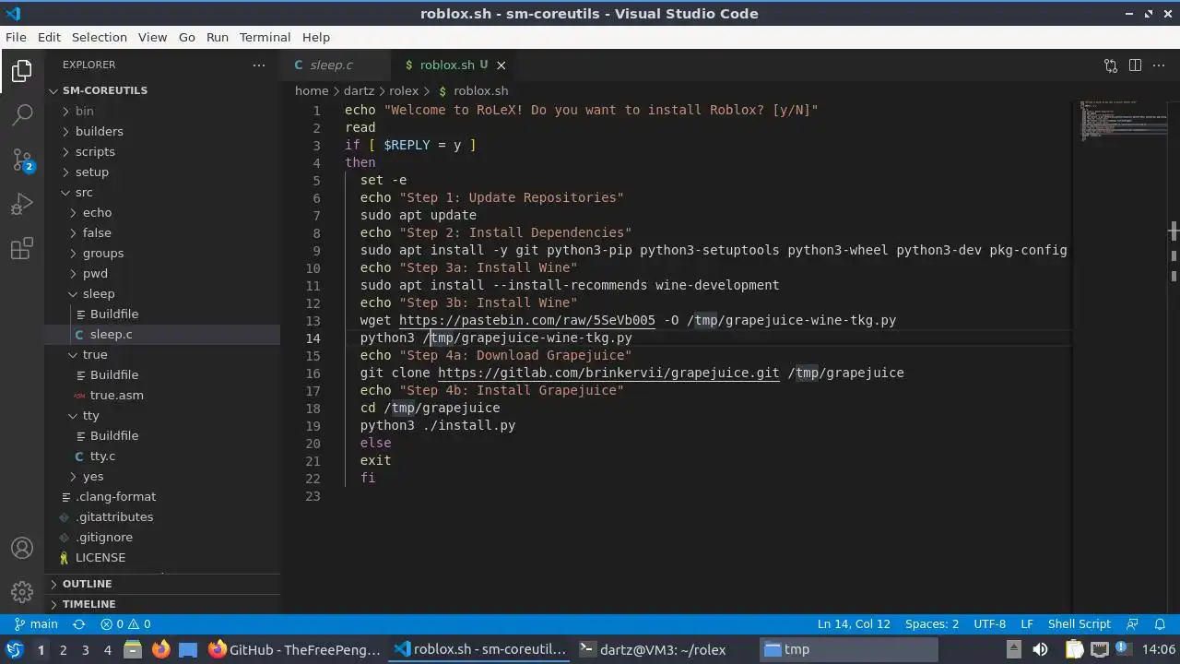The image size is (1180, 664).
Task: Switch to workspace 4 in pager
Action: click(x=107, y=650)
